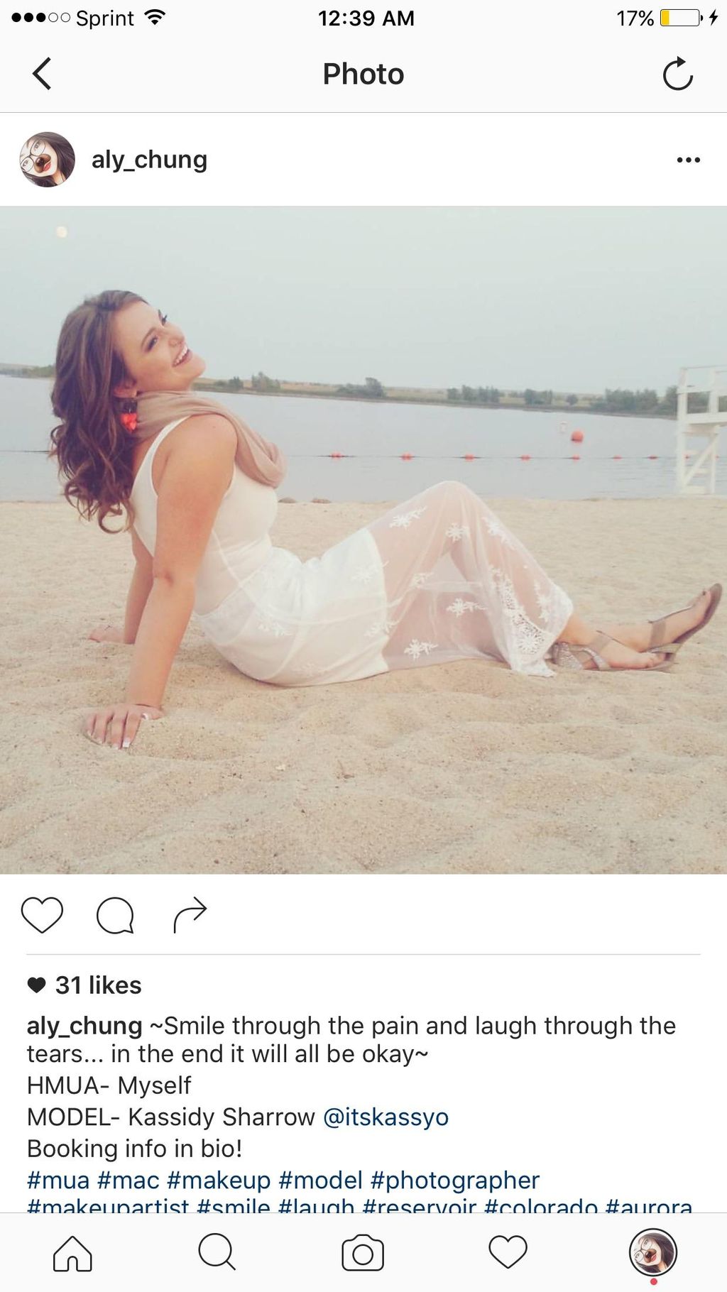Open the Search tab magnifier icon
Image resolution: width=727 pixels, height=1292 pixels.
(217, 1252)
